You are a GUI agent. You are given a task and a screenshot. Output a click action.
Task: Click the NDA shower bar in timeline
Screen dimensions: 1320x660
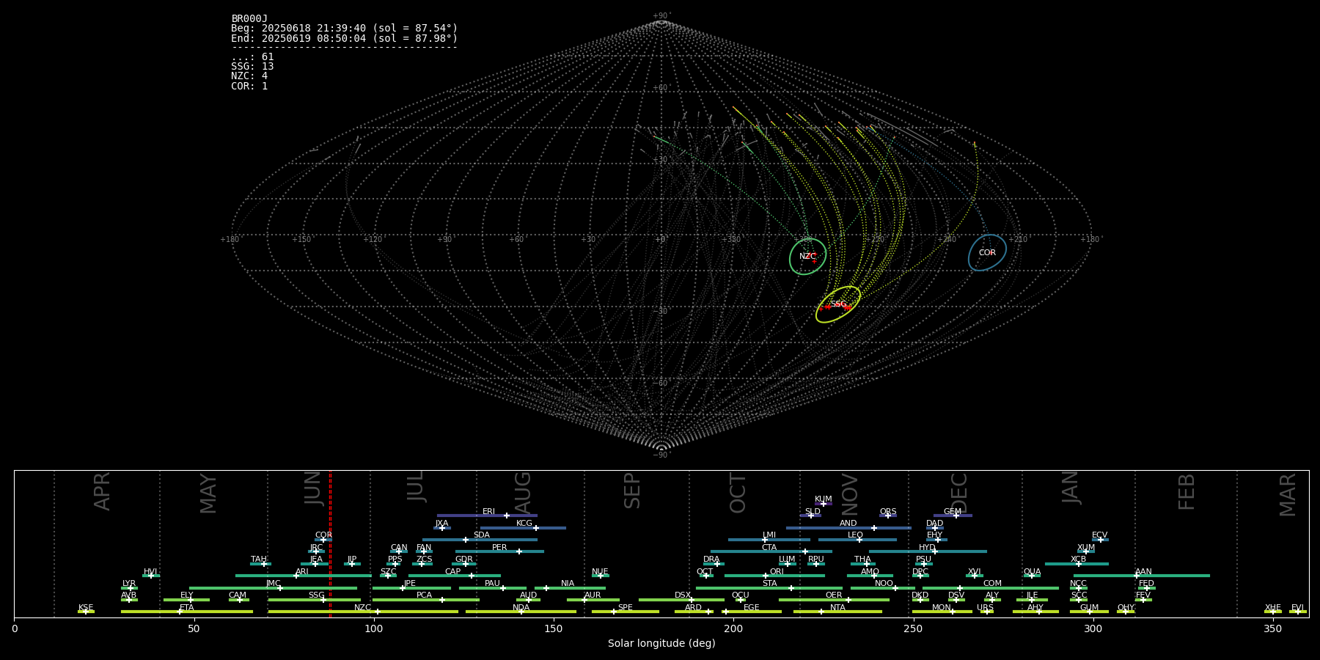pos(521,612)
